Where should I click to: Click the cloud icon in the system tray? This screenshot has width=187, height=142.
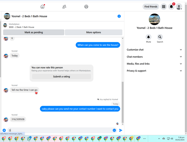click(164, 139)
